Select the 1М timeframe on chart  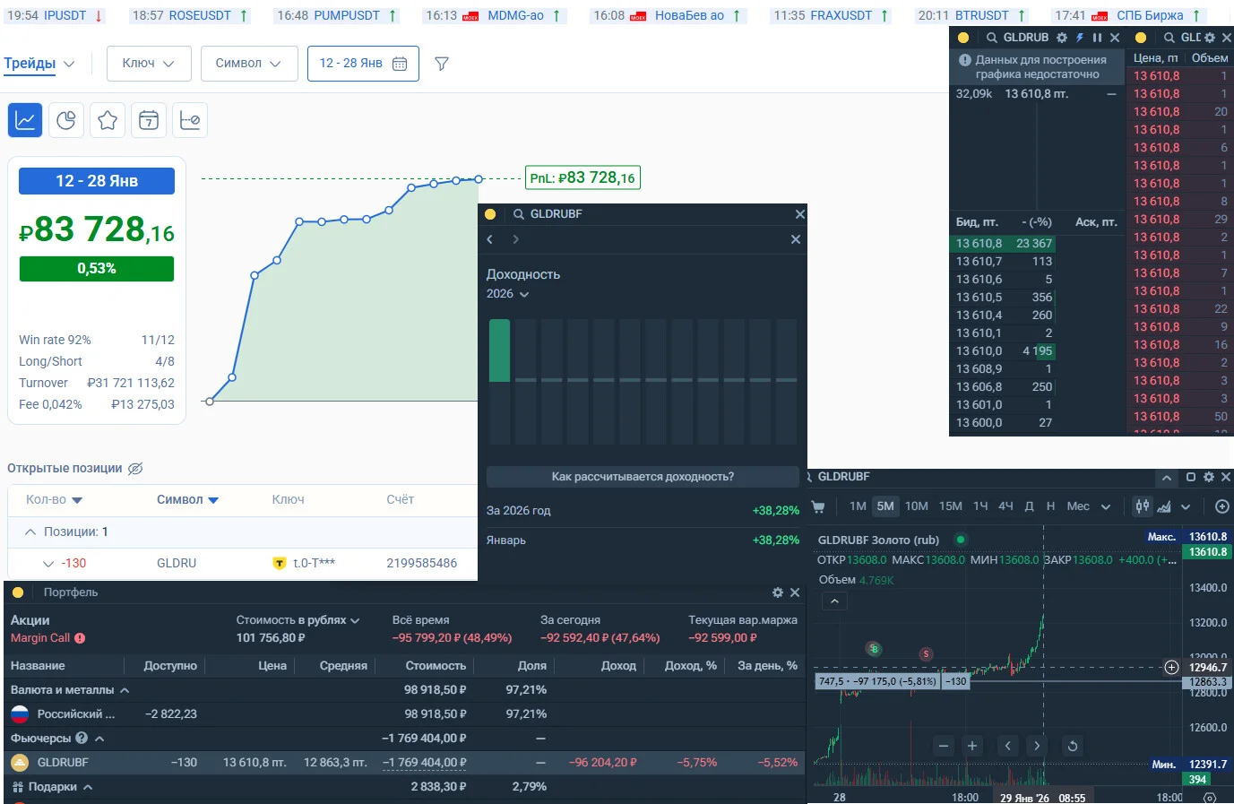click(858, 506)
